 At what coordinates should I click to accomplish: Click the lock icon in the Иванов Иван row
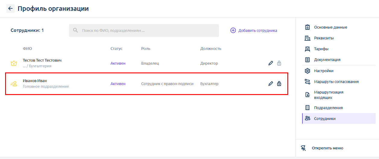tap(279, 84)
